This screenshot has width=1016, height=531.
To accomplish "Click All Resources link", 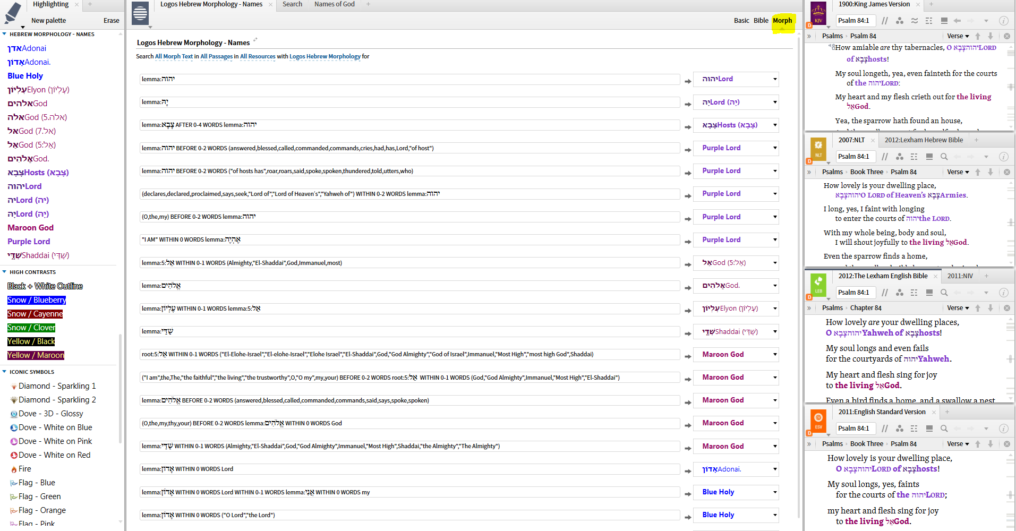I will point(258,56).
